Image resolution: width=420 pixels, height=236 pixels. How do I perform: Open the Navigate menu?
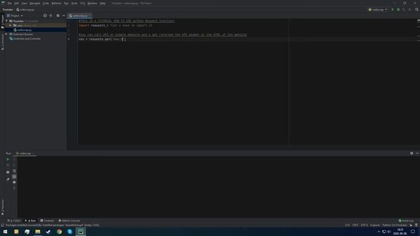coord(35,3)
